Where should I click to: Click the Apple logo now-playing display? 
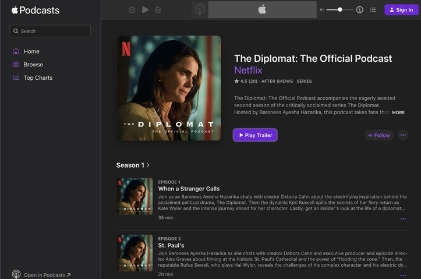click(x=262, y=10)
